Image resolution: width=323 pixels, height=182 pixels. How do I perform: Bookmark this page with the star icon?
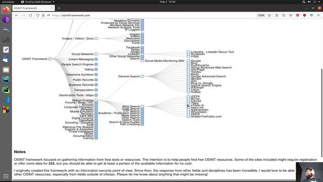(x=269, y=15)
